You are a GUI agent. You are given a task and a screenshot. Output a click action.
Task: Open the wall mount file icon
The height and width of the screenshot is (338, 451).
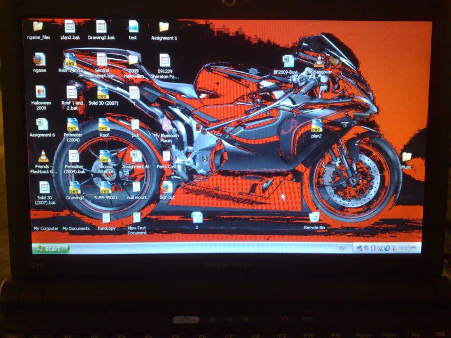136,187
